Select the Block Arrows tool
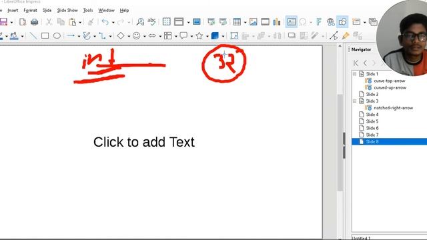The width and height of the screenshot is (427, 240). (x=152, y=35)
